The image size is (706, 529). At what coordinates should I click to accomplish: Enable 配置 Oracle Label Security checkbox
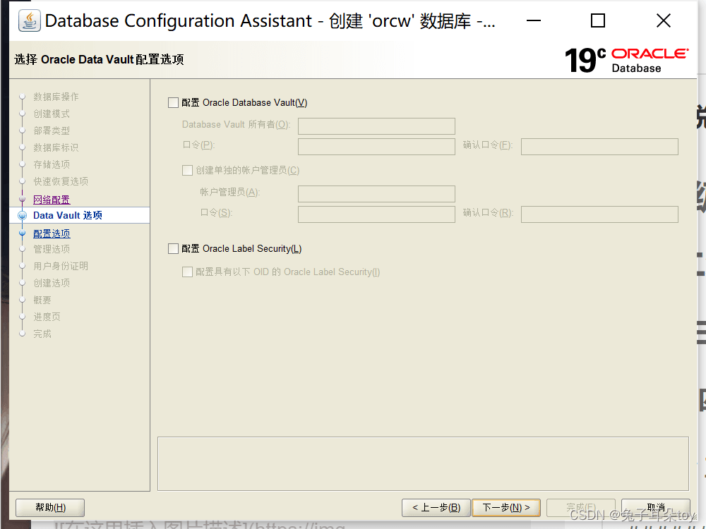tap(174, 249)
